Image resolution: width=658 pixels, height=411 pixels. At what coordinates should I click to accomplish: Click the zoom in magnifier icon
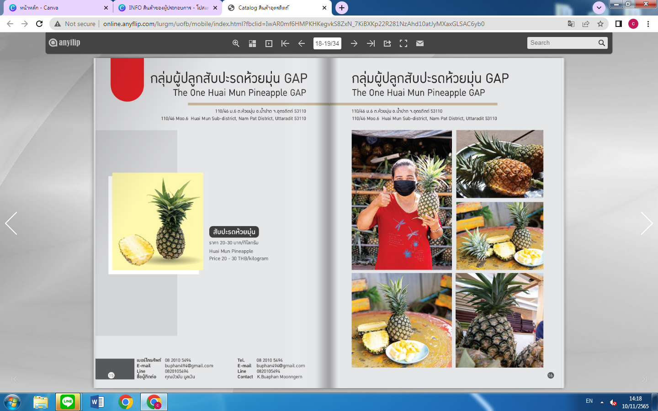(236, 43)
